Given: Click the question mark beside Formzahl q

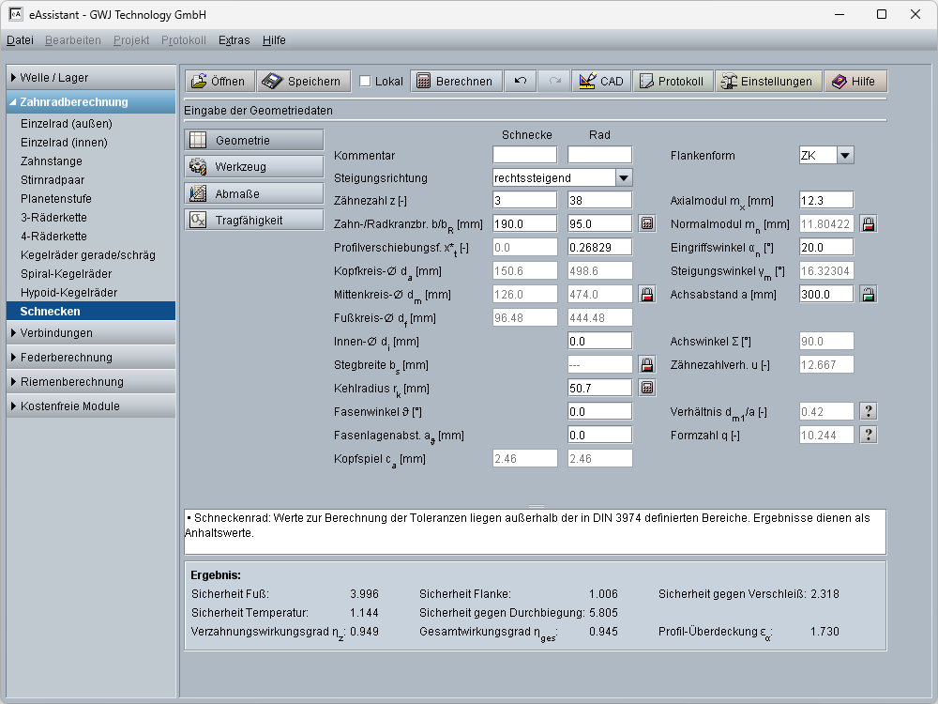Looking at the screenshot, I should click(x=868, y=435).
